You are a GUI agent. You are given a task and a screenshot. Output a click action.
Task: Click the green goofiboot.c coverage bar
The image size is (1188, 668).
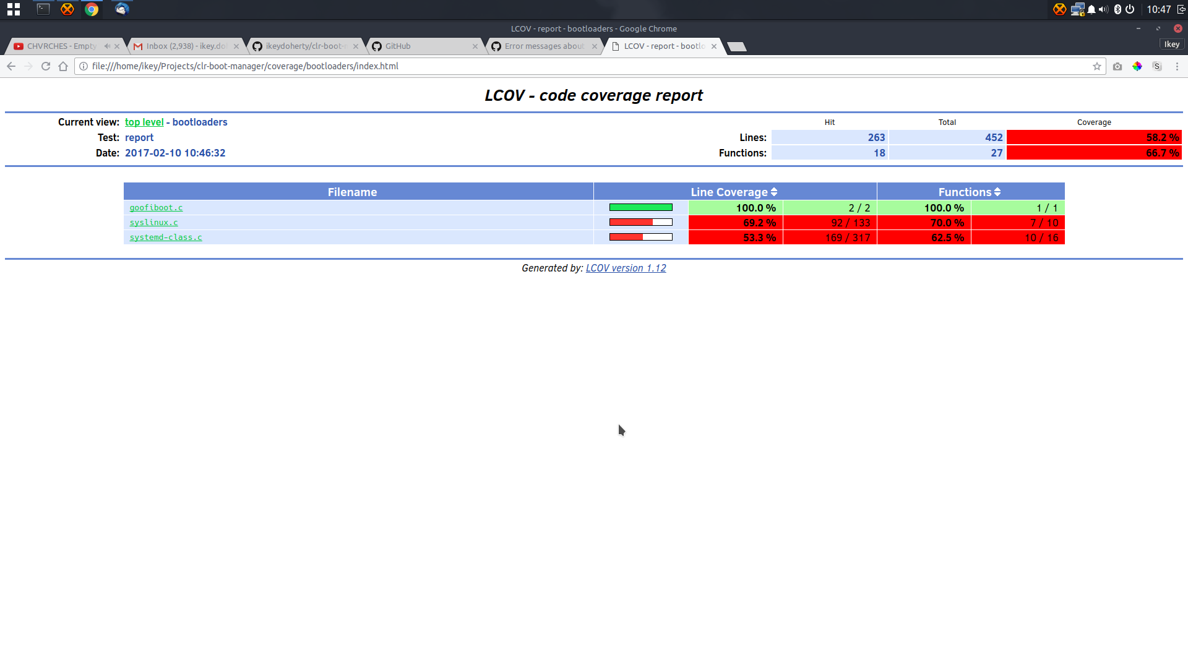click(641, 208)
